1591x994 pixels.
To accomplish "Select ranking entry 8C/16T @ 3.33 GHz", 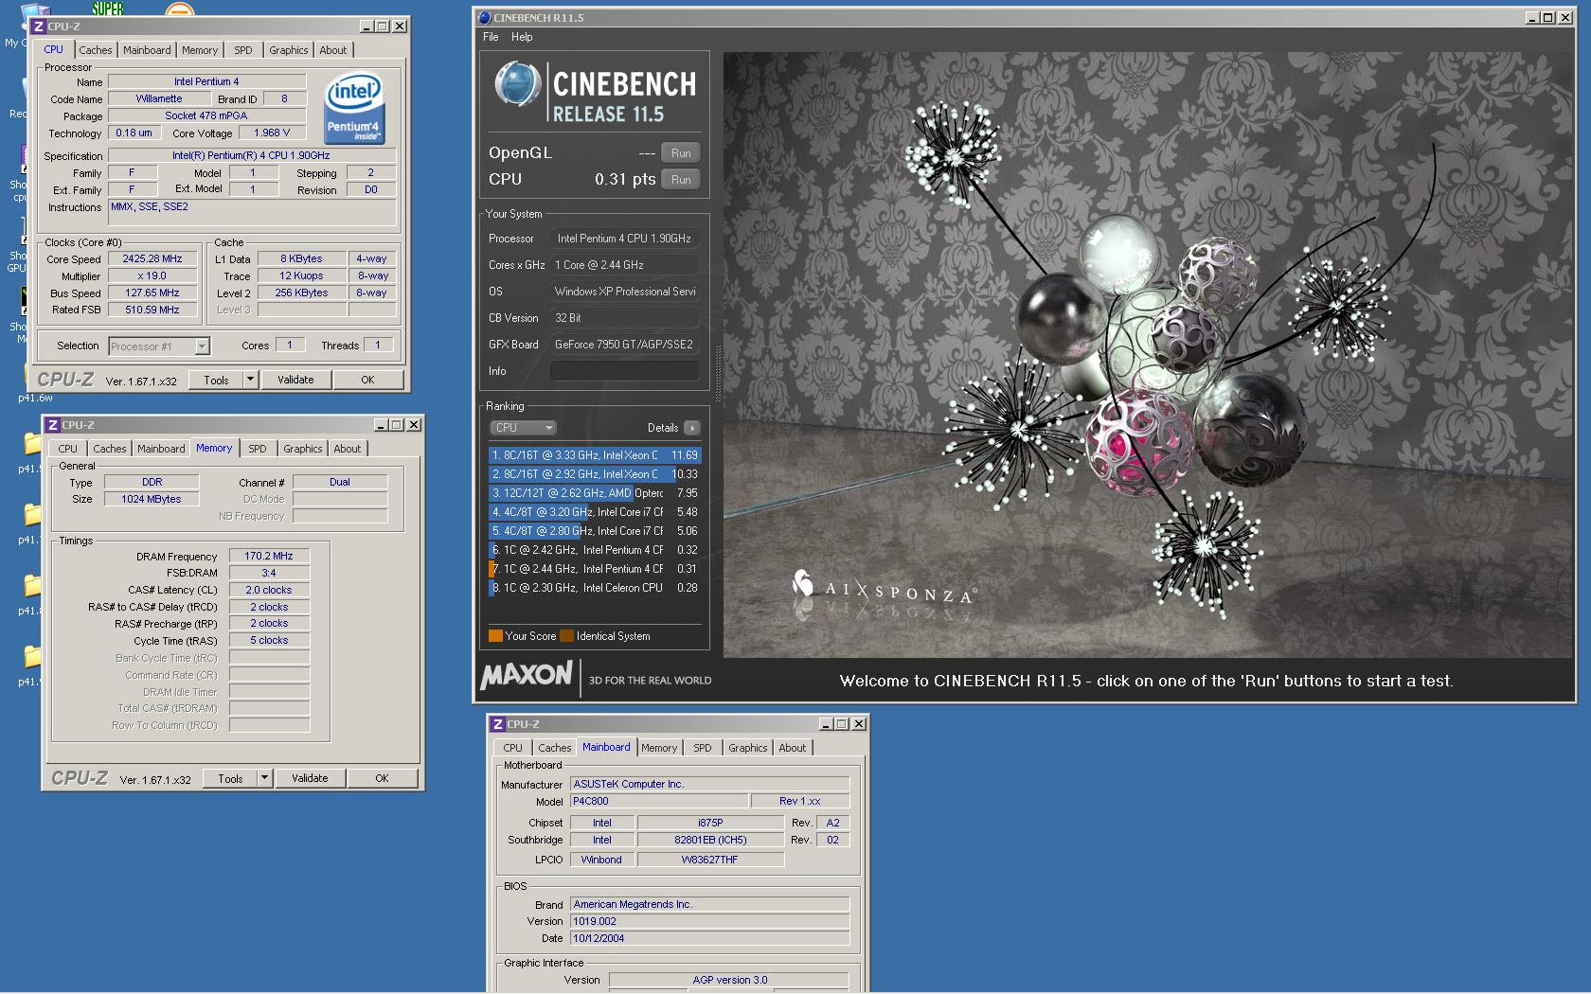I will [x=595, y=455].
